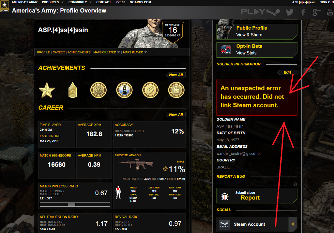
Task: Click the date of birth May 18, 1977
Action: click(228, 140)
